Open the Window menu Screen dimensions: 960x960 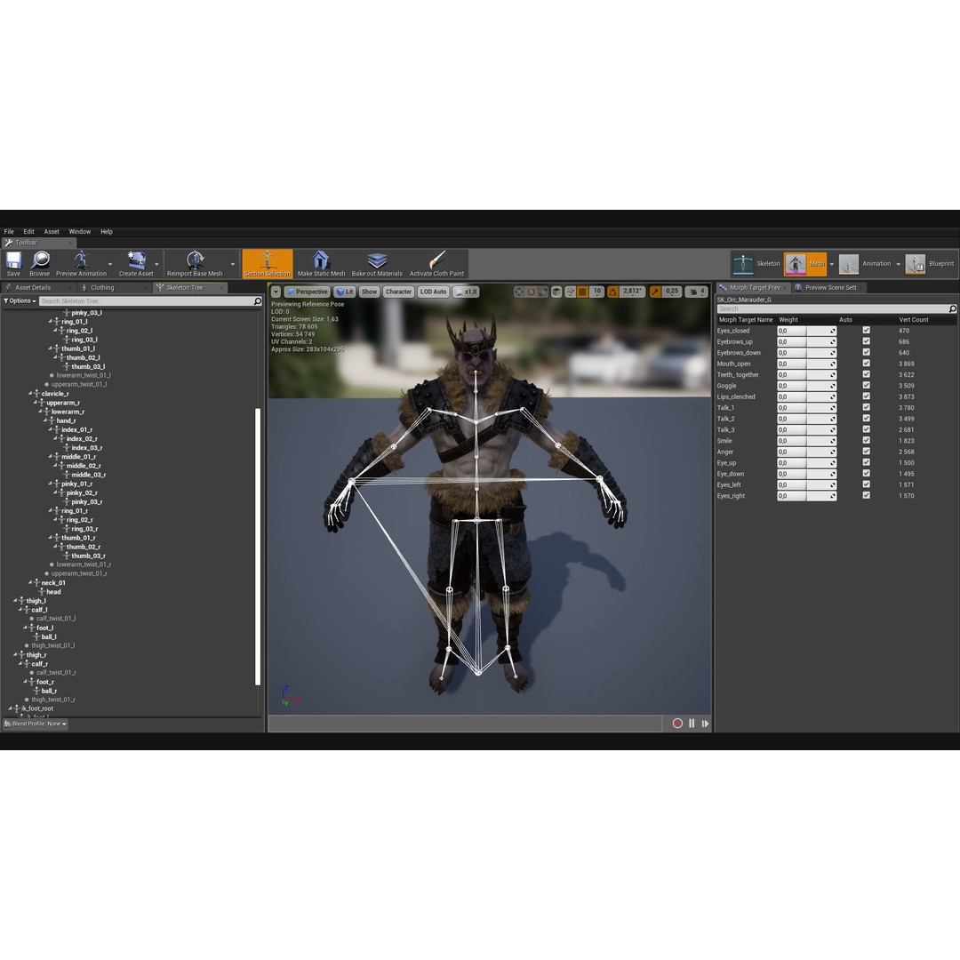tap(80, 231)
